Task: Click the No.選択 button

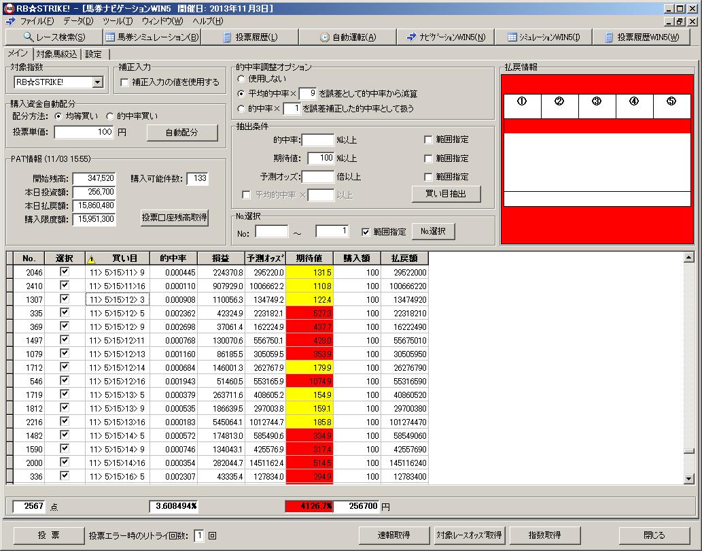Action: (x=433, y=231)
